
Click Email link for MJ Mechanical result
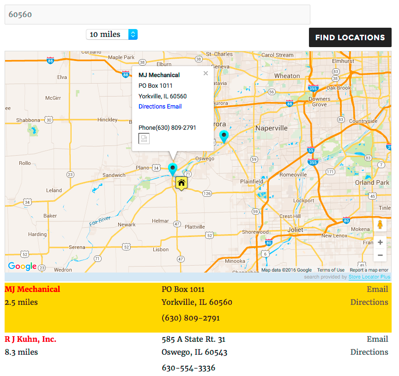tap(377, 289)
